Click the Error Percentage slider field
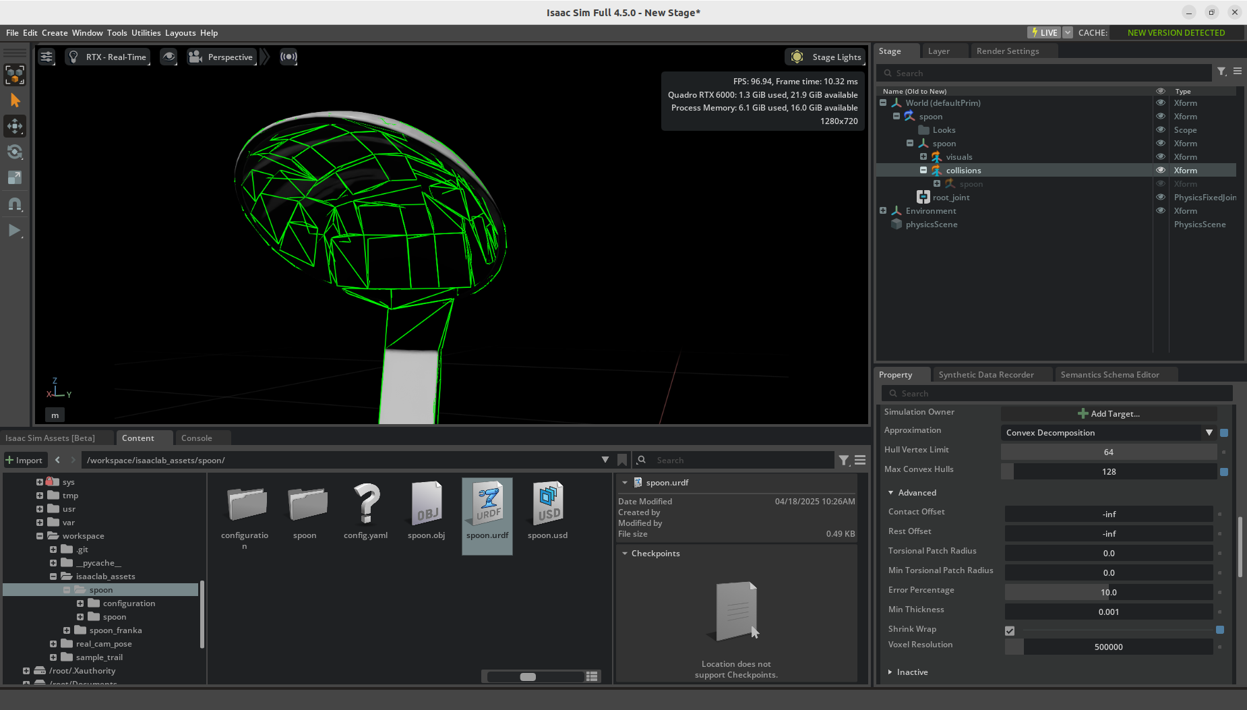Viewport: 1247px width, 710px height. 1109,593
